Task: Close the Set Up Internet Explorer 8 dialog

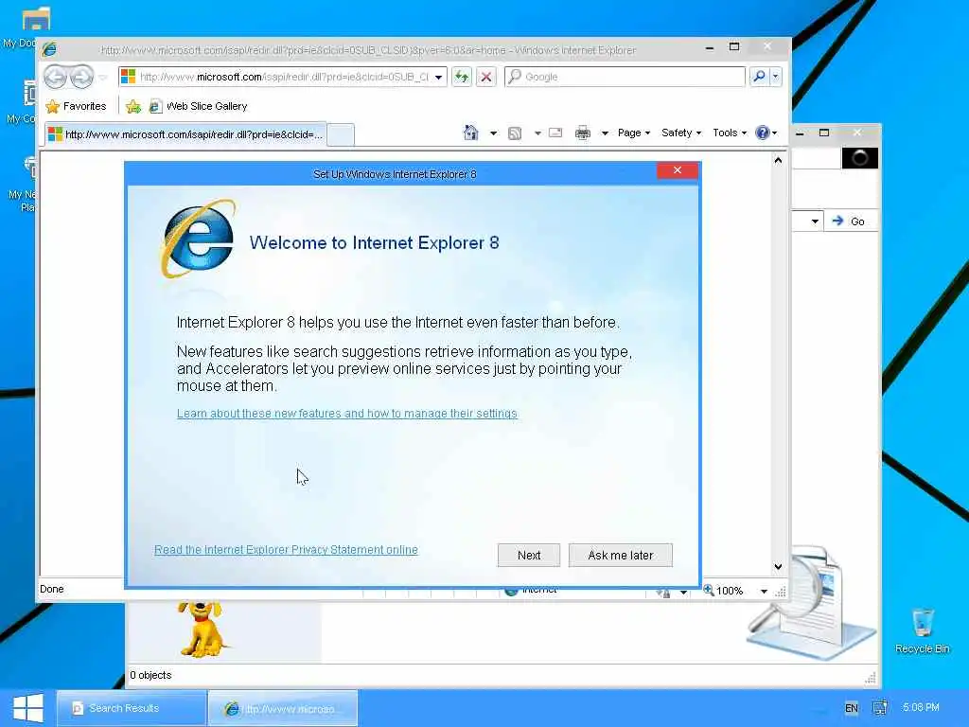Action: (x=678, y=170)
